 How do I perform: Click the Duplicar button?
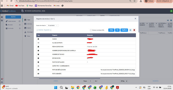pyautogui.click(x=124, y=30)
